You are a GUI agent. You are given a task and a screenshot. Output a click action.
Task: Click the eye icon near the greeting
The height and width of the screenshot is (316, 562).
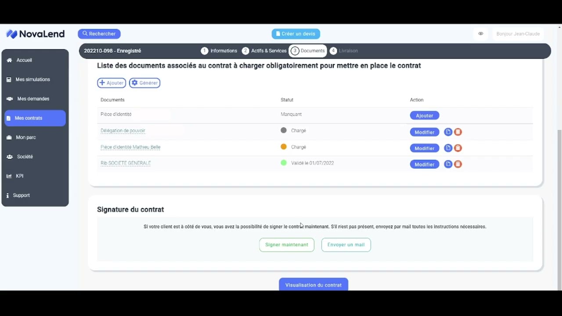481,34
